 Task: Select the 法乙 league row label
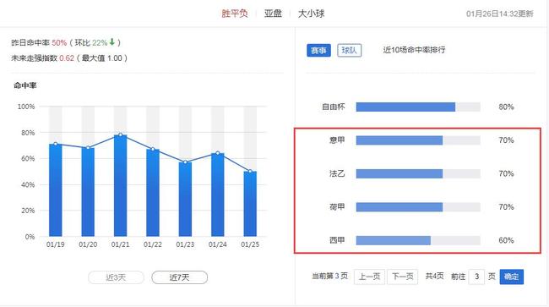tap(337, 173)
